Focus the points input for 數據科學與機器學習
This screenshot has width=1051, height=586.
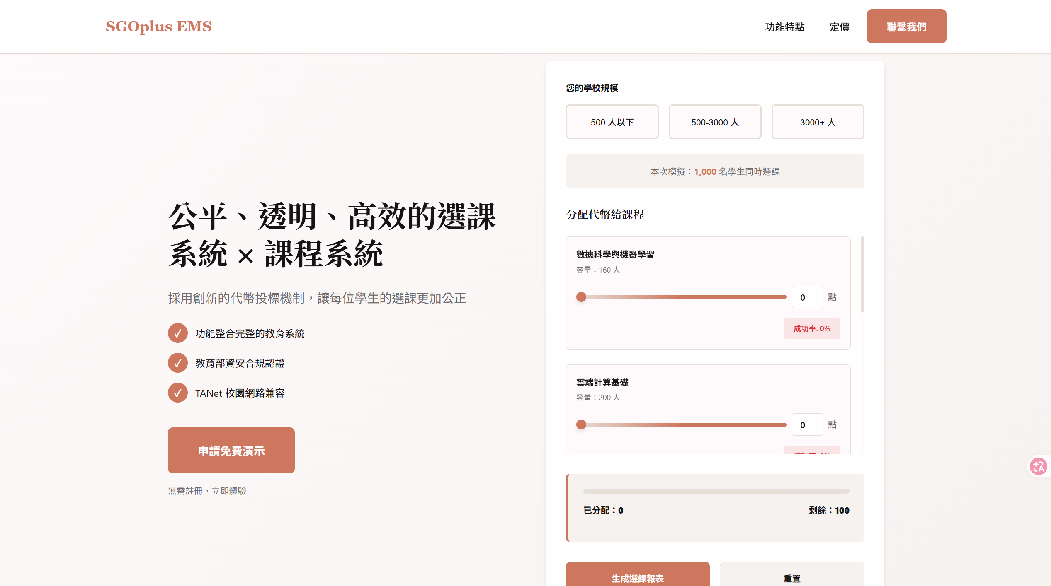(807, 297)
